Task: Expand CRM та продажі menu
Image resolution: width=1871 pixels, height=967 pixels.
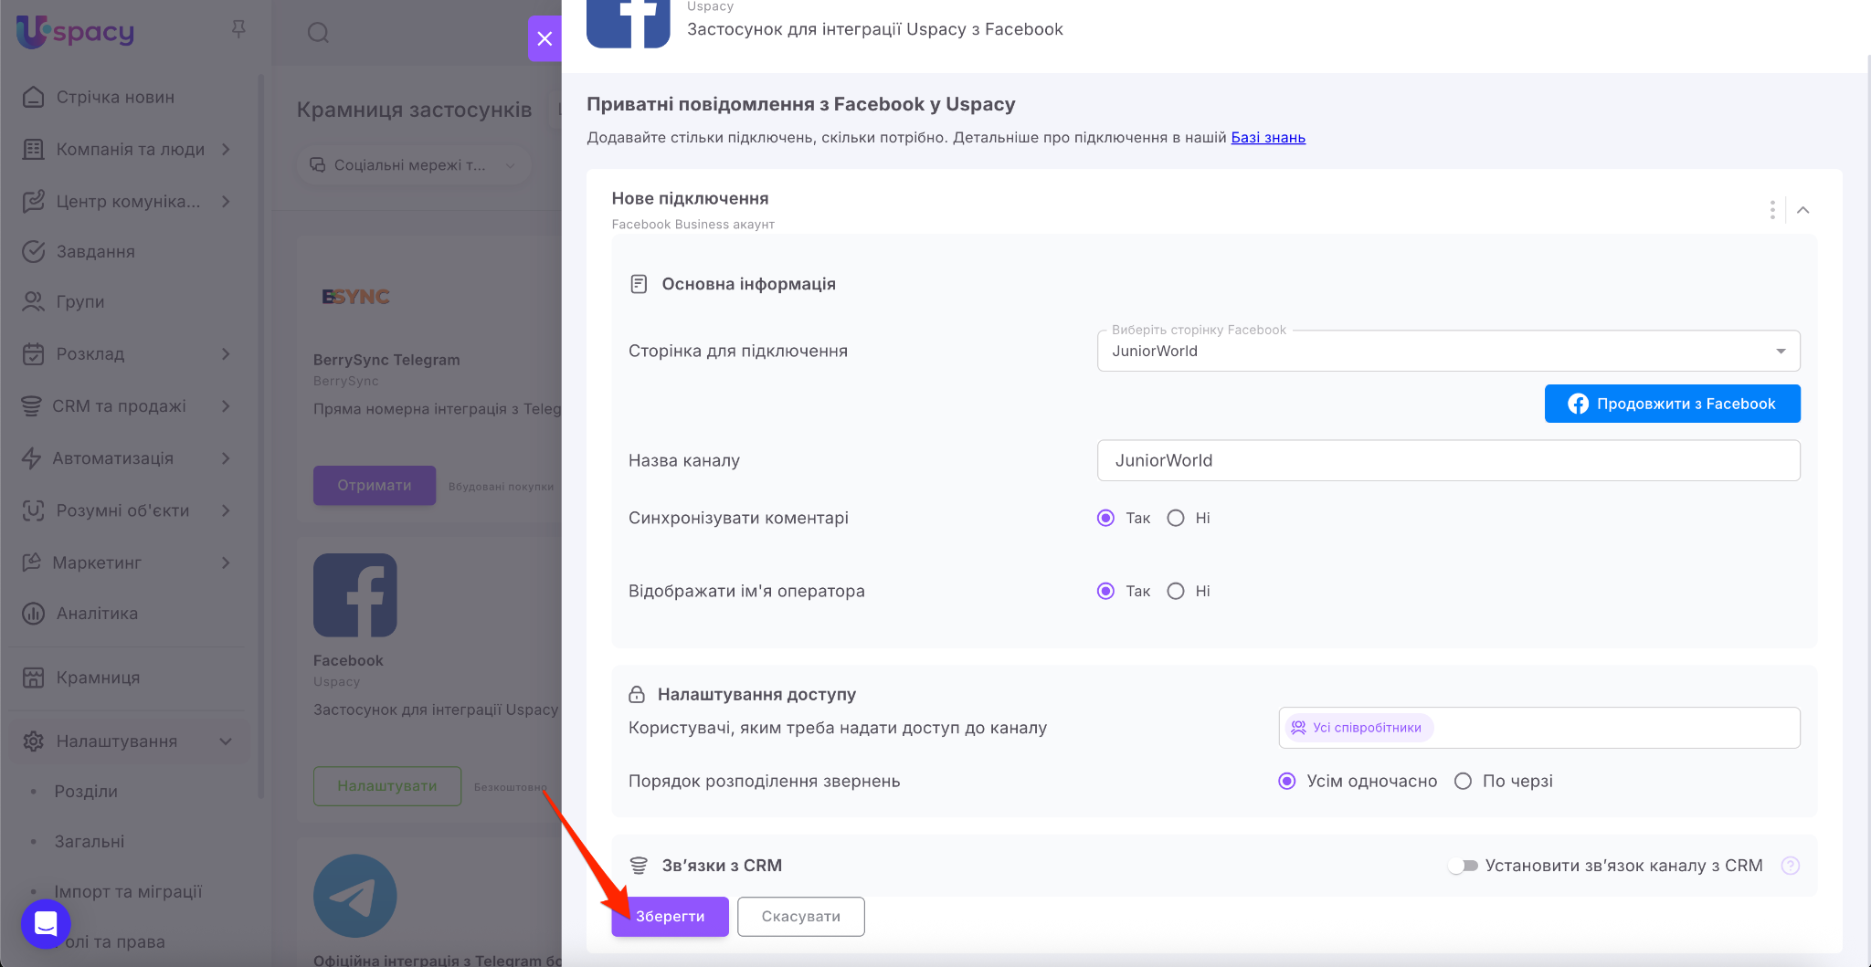Action: [119, 406]
